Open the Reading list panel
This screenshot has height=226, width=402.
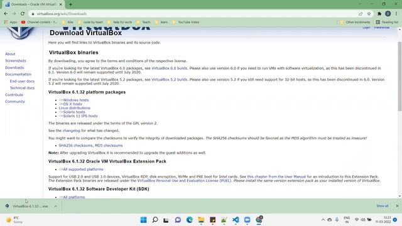pyautogui.click(x=387, y=23)
